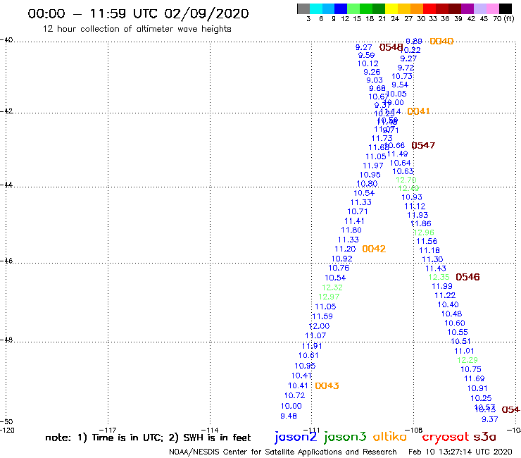
Task: Click the dark red time marker '0548'
Action: (x=391, y=48)
